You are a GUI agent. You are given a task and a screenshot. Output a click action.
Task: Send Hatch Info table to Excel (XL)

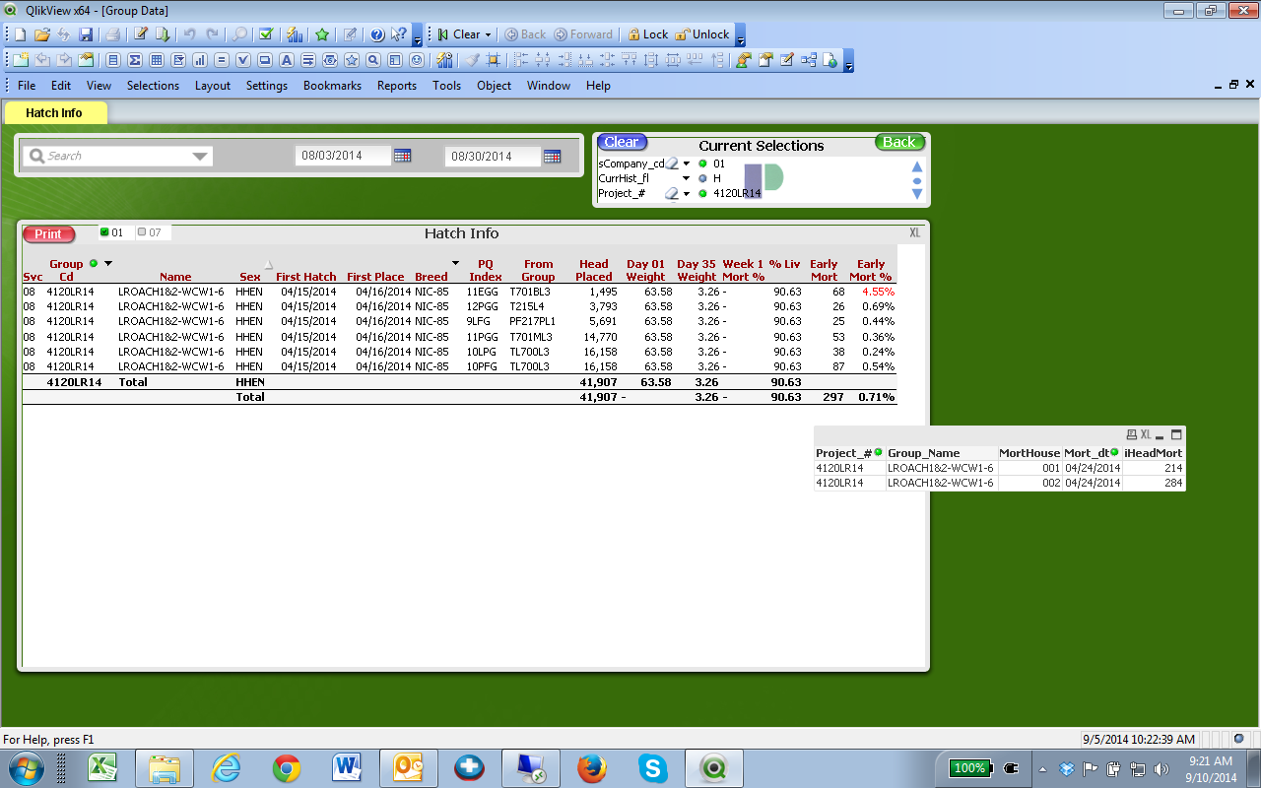(914, 232)
